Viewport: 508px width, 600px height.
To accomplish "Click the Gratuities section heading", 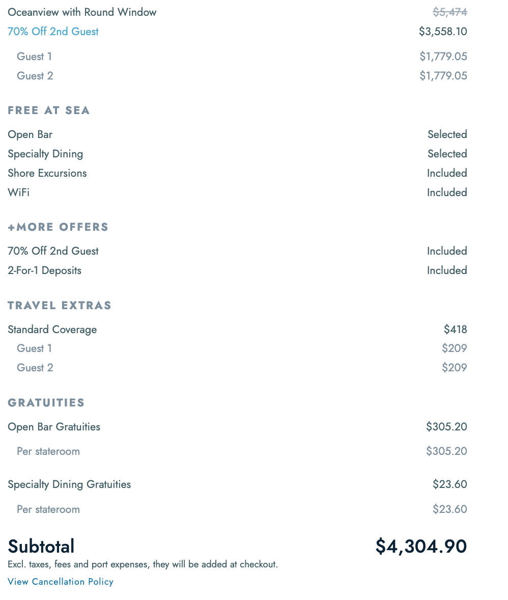I will point(46,403).
